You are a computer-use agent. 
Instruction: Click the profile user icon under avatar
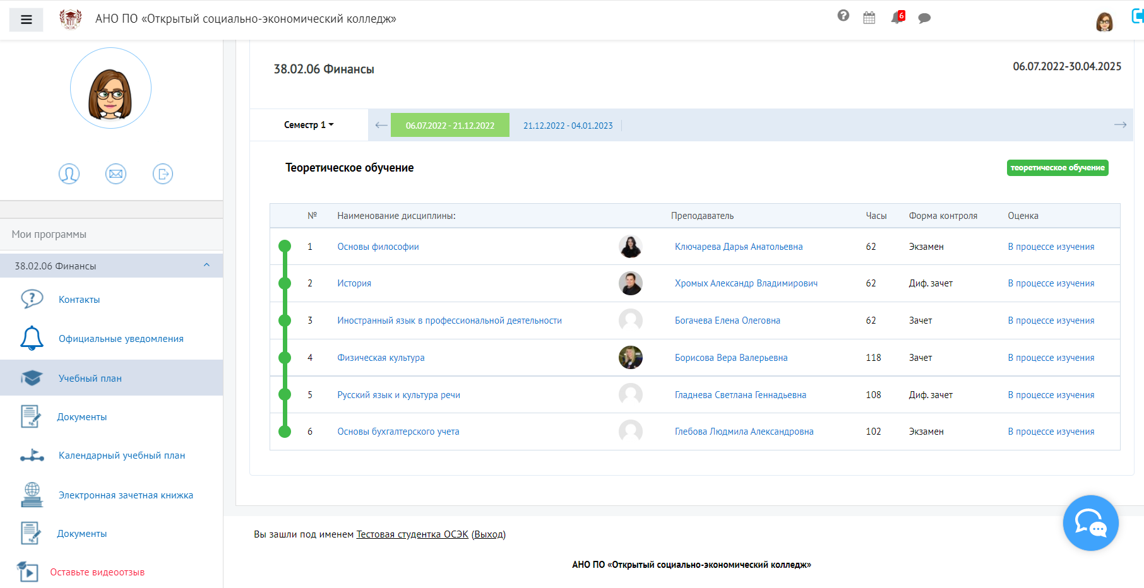click(x=69, y=173)
